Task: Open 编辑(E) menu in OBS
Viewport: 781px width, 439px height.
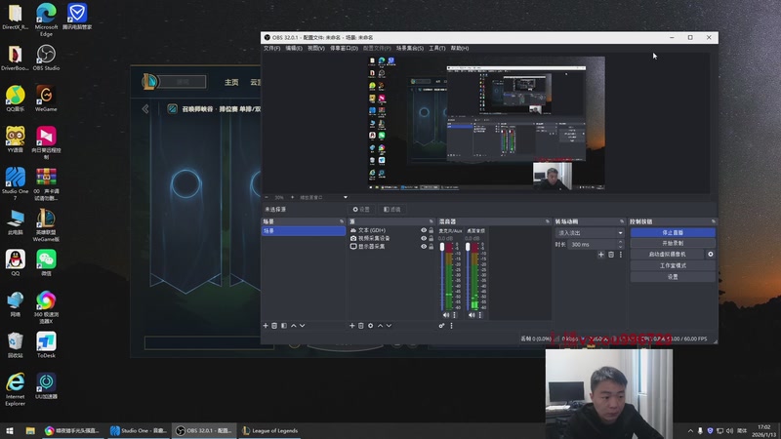Action: point(294,48)
